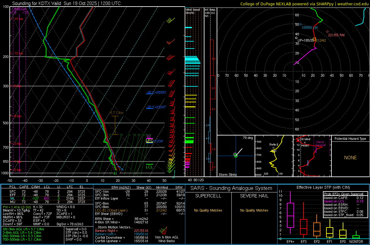The height and width of the screenshot is (245, 370).
Task: Click the 221/55 RM hodograph label
Action: 336,35
